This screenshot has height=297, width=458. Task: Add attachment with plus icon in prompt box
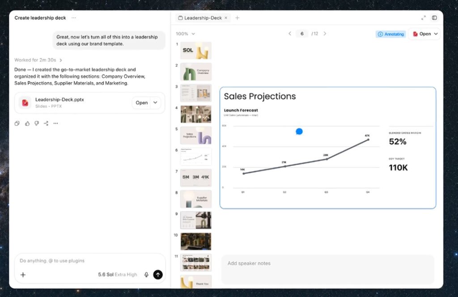coord(23,275)
